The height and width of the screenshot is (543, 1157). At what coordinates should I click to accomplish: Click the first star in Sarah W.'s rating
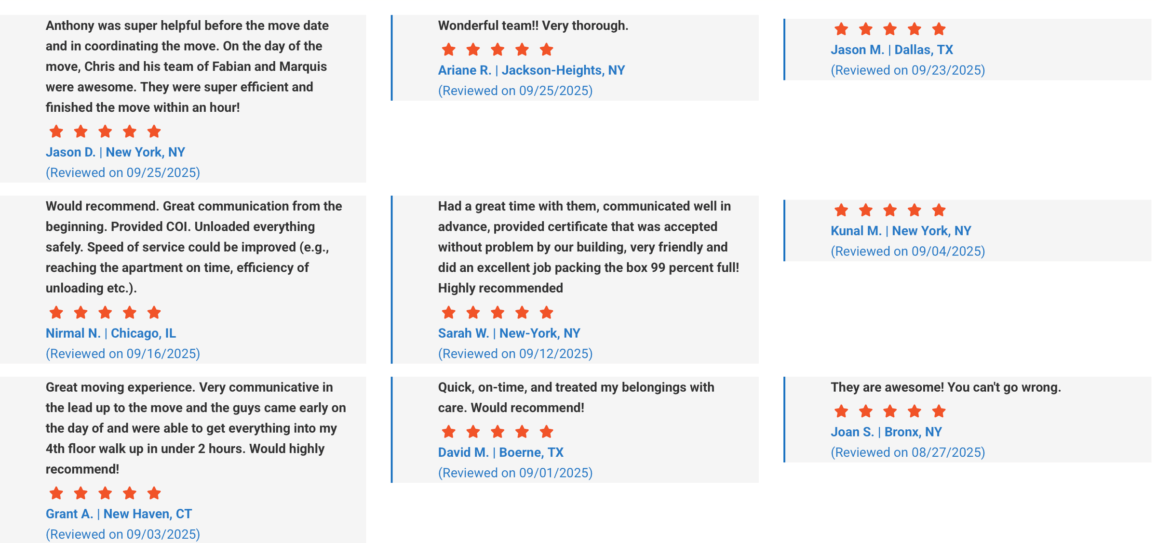point(449,313)
